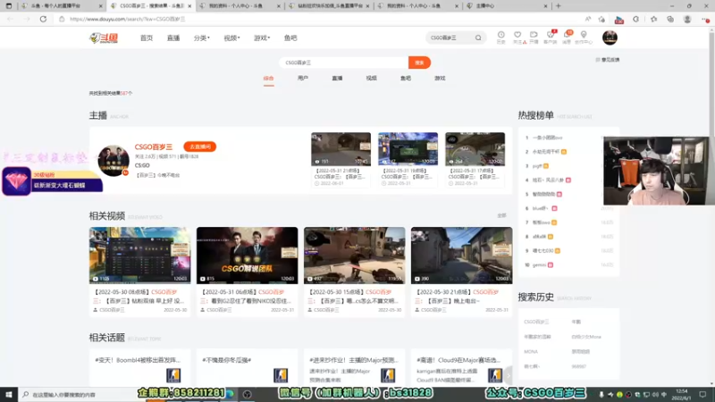Open the 不愧是你冬瓜强 topic card
This screenshot has width=715, height=402.
tap(248, 369)
